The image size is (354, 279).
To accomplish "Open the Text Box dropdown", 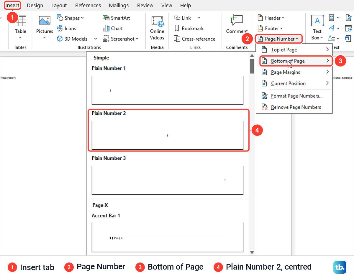I will 317,28.
